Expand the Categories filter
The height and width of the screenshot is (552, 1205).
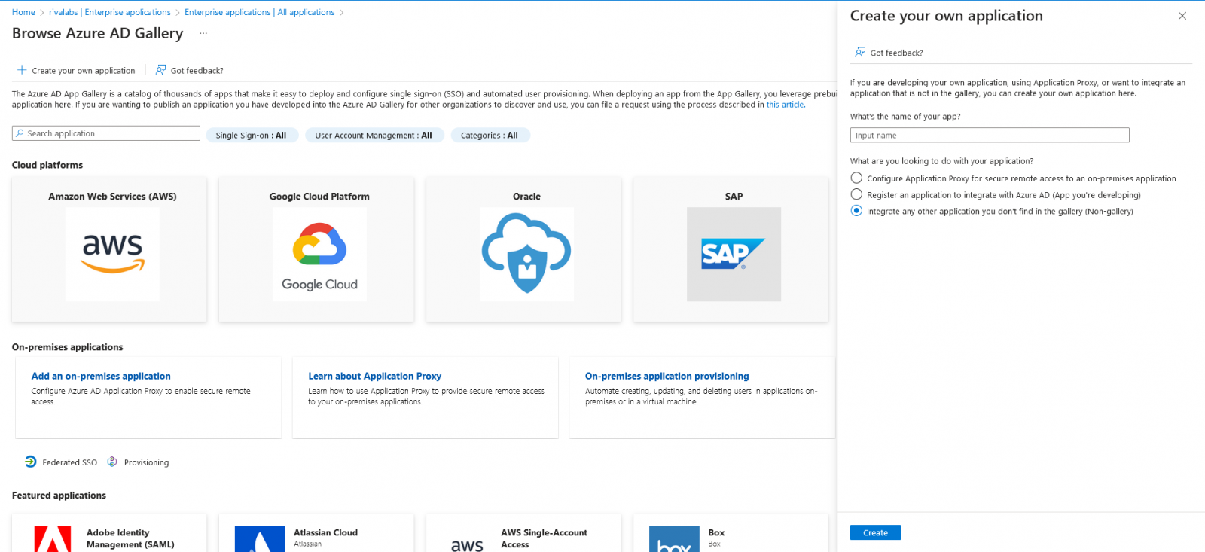coord(490,136)
